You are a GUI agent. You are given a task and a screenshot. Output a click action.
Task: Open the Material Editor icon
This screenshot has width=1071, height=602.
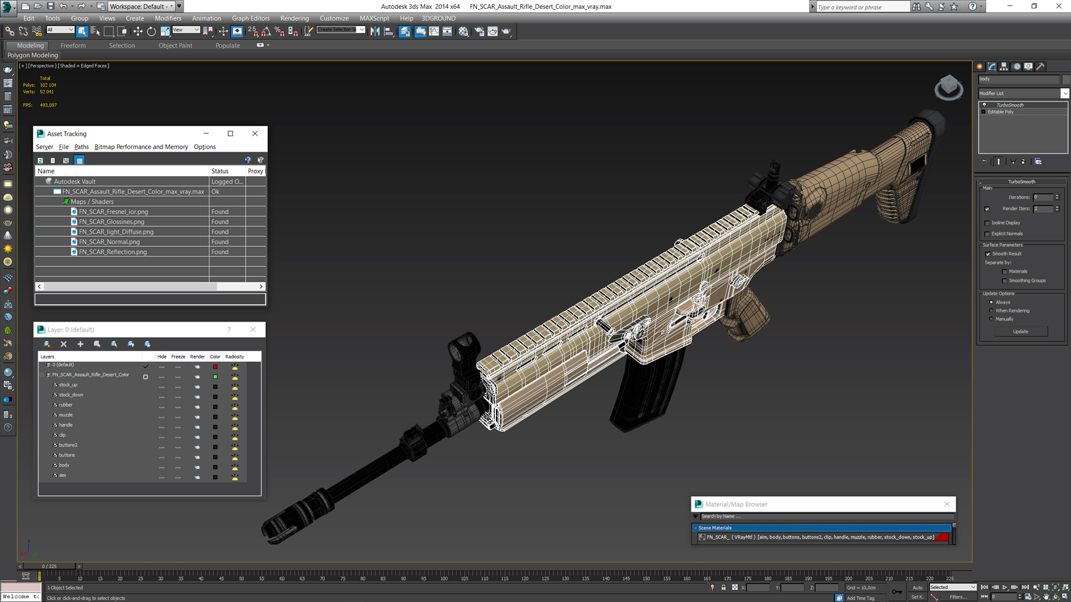(463, 31)
